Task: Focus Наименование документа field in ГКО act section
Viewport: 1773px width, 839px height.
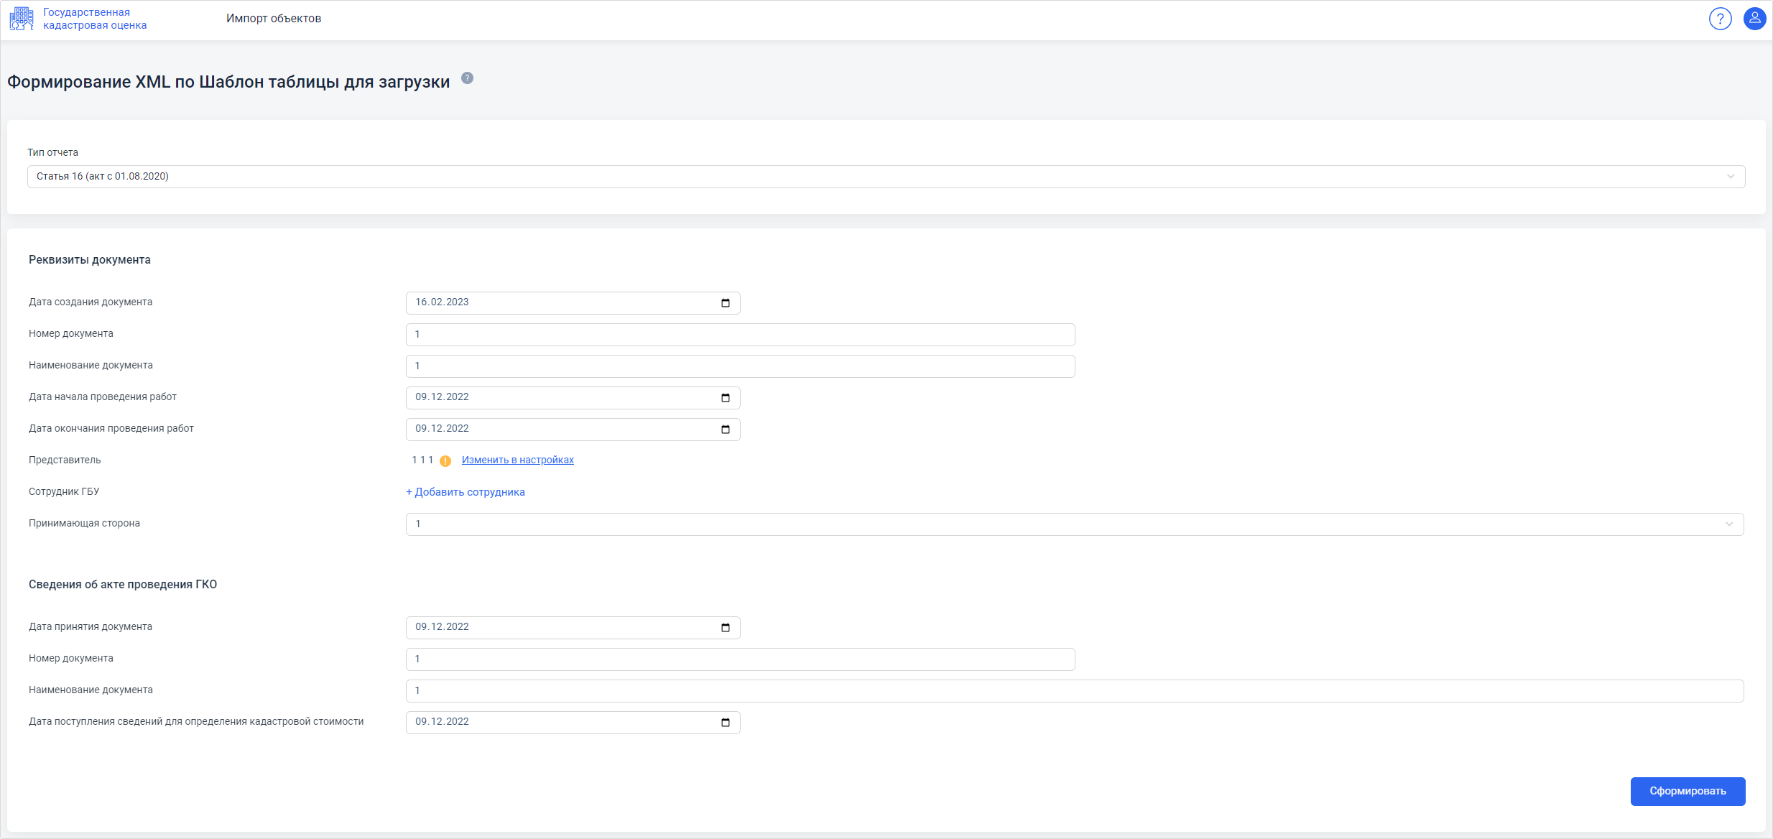Action: coord(1075,691)
